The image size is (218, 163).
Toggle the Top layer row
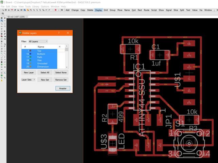coord(39,51)
